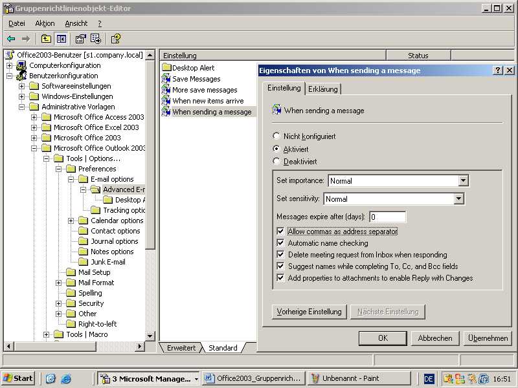Click the Tracking options folder icon

tap(96, 210)
